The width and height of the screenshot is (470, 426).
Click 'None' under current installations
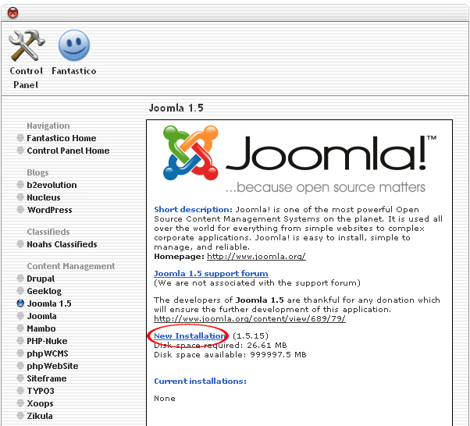pos(165,399)
